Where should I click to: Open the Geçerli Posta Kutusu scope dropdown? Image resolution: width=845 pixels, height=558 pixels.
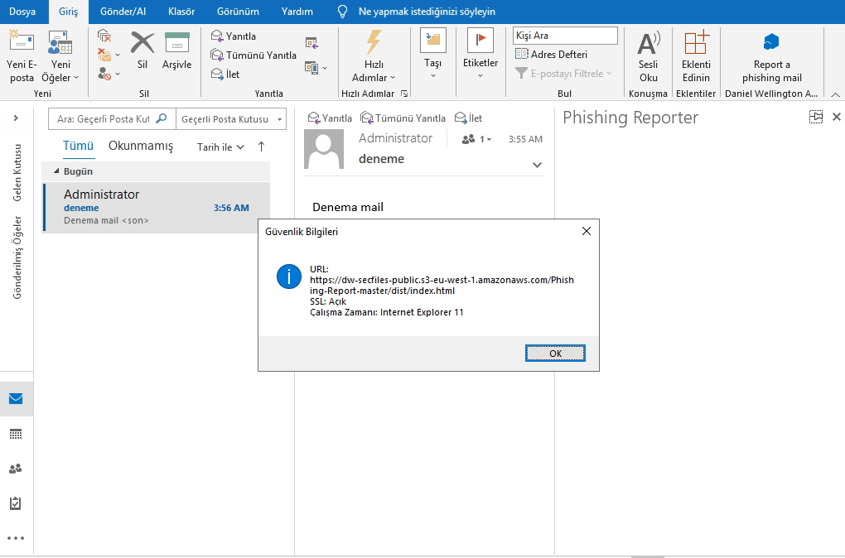click(x=231, y=119)
